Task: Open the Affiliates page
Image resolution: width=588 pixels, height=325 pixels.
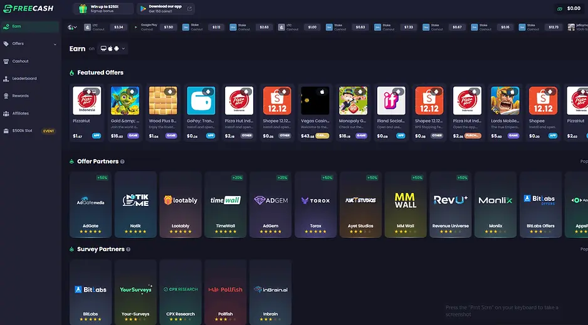Action: 30,113
